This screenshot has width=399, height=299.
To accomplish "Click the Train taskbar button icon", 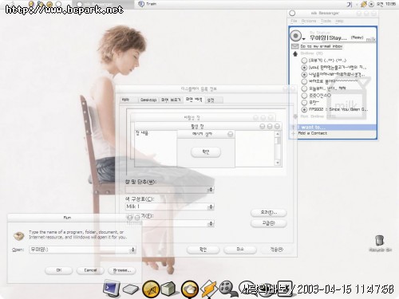I will pos(141,4).
